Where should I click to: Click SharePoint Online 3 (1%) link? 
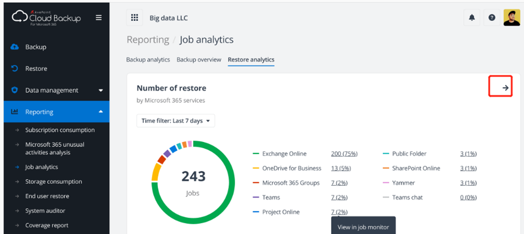[x=468, y=168]
